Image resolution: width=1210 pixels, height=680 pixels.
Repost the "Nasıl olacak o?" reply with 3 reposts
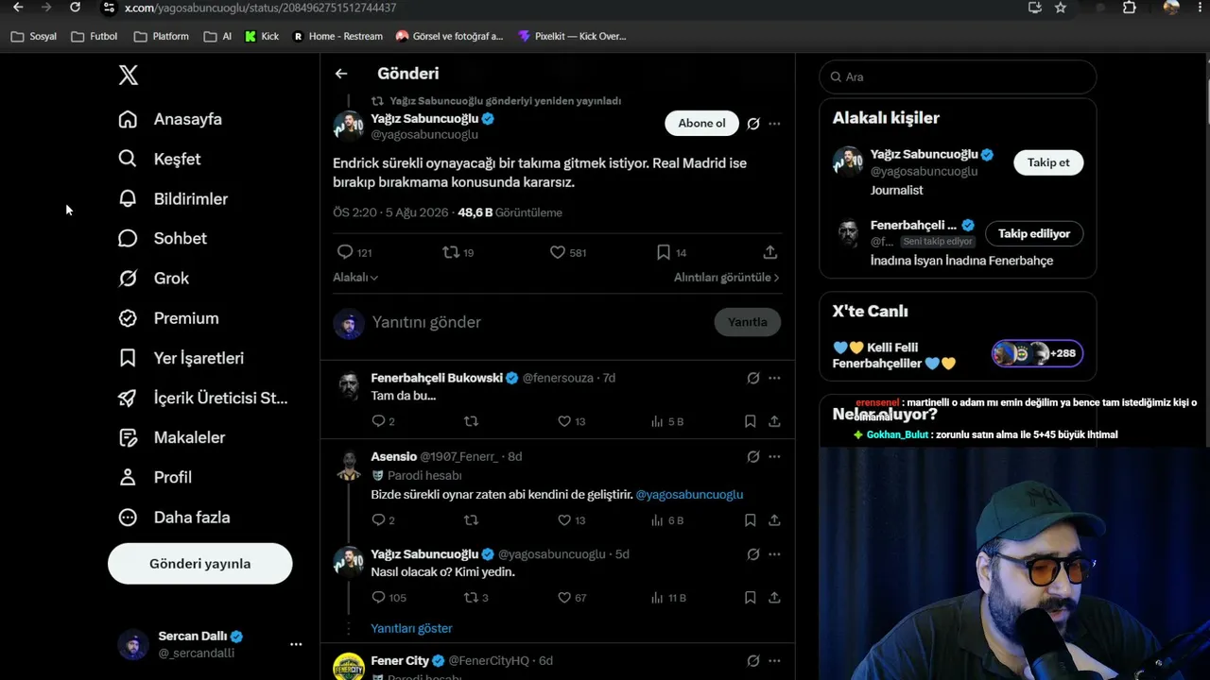[471, 598]
